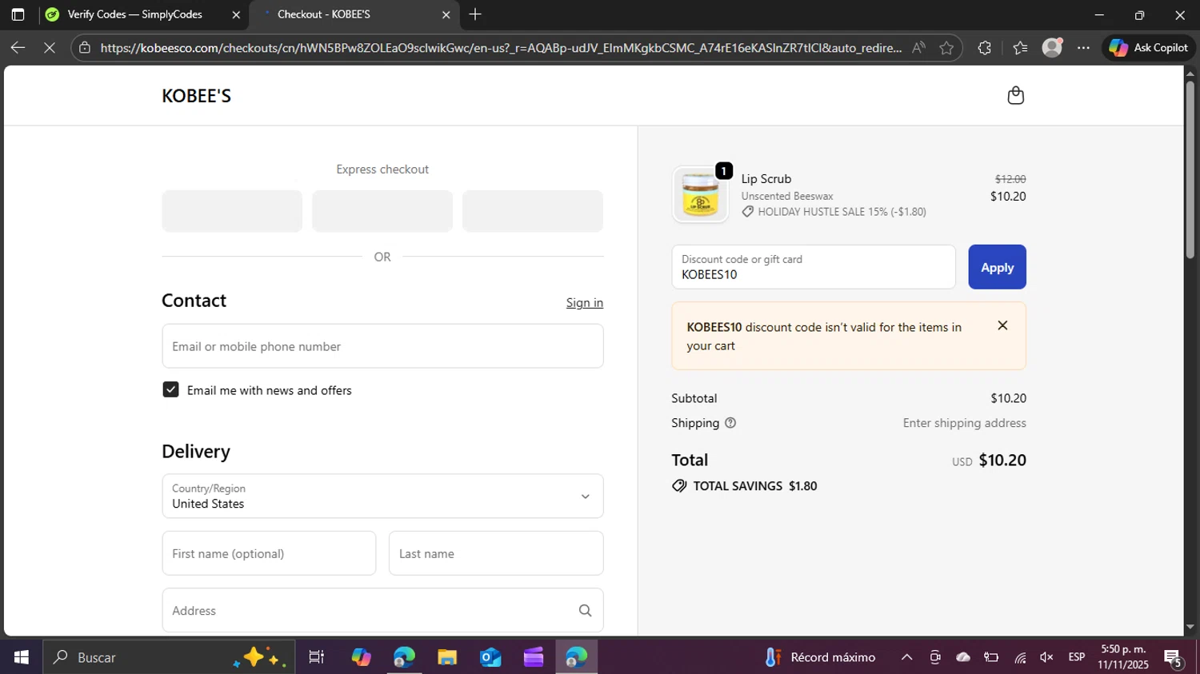
Task: View site information lock icon
Action: tap(85, 48)
